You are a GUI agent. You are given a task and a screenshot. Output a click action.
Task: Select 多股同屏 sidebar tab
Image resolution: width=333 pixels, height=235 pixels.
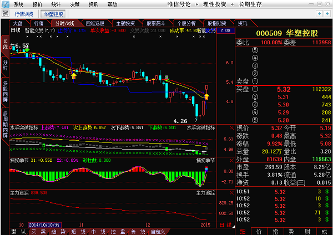point(5,91)
